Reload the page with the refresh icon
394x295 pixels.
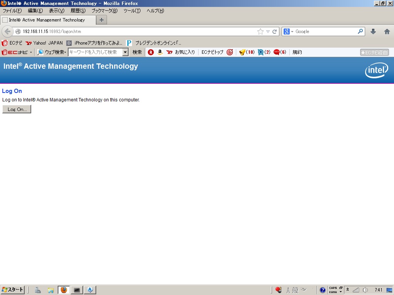coord(274,31)
